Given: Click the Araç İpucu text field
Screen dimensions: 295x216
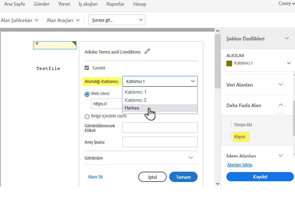Looking at the screenshot, I should click(x=160, y=142).
